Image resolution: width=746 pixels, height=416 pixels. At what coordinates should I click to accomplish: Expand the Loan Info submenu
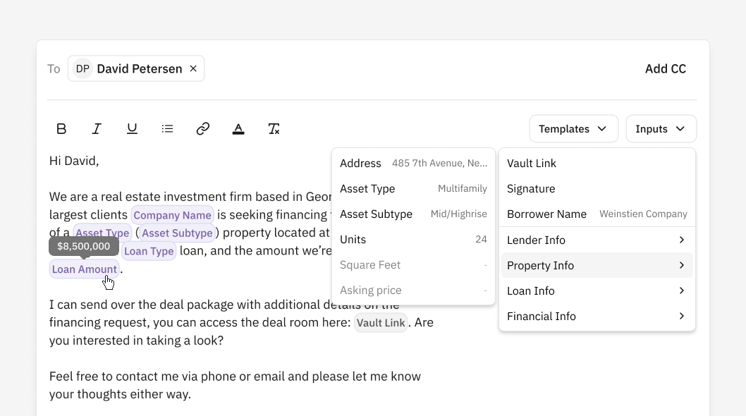click(x=597, y=290)
